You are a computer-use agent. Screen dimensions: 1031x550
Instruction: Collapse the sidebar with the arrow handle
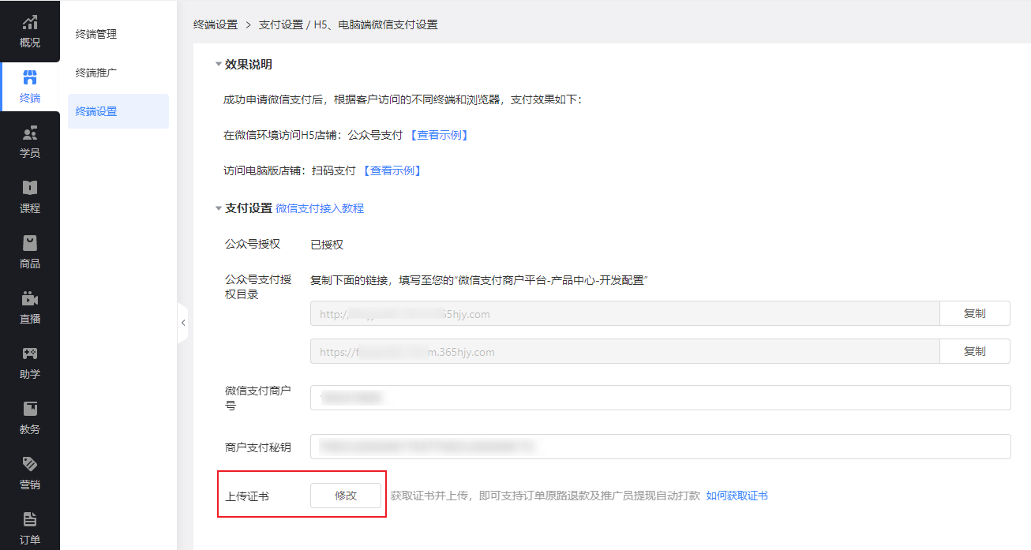183,323
